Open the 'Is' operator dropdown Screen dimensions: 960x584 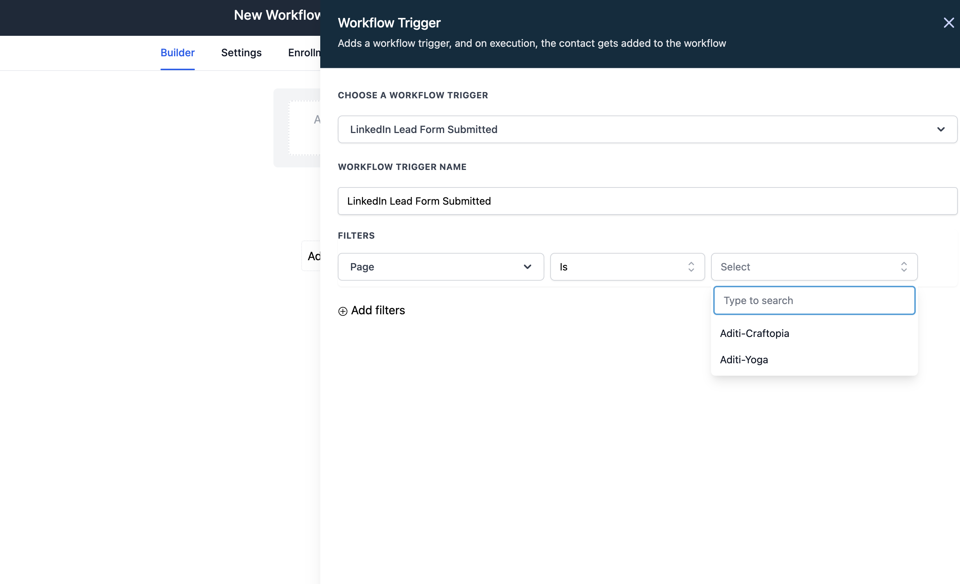coord(627,267)
